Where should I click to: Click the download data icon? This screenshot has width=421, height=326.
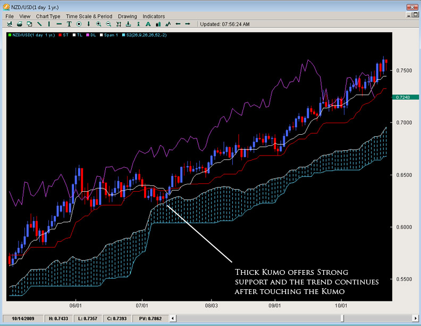[x=128, y=24]
